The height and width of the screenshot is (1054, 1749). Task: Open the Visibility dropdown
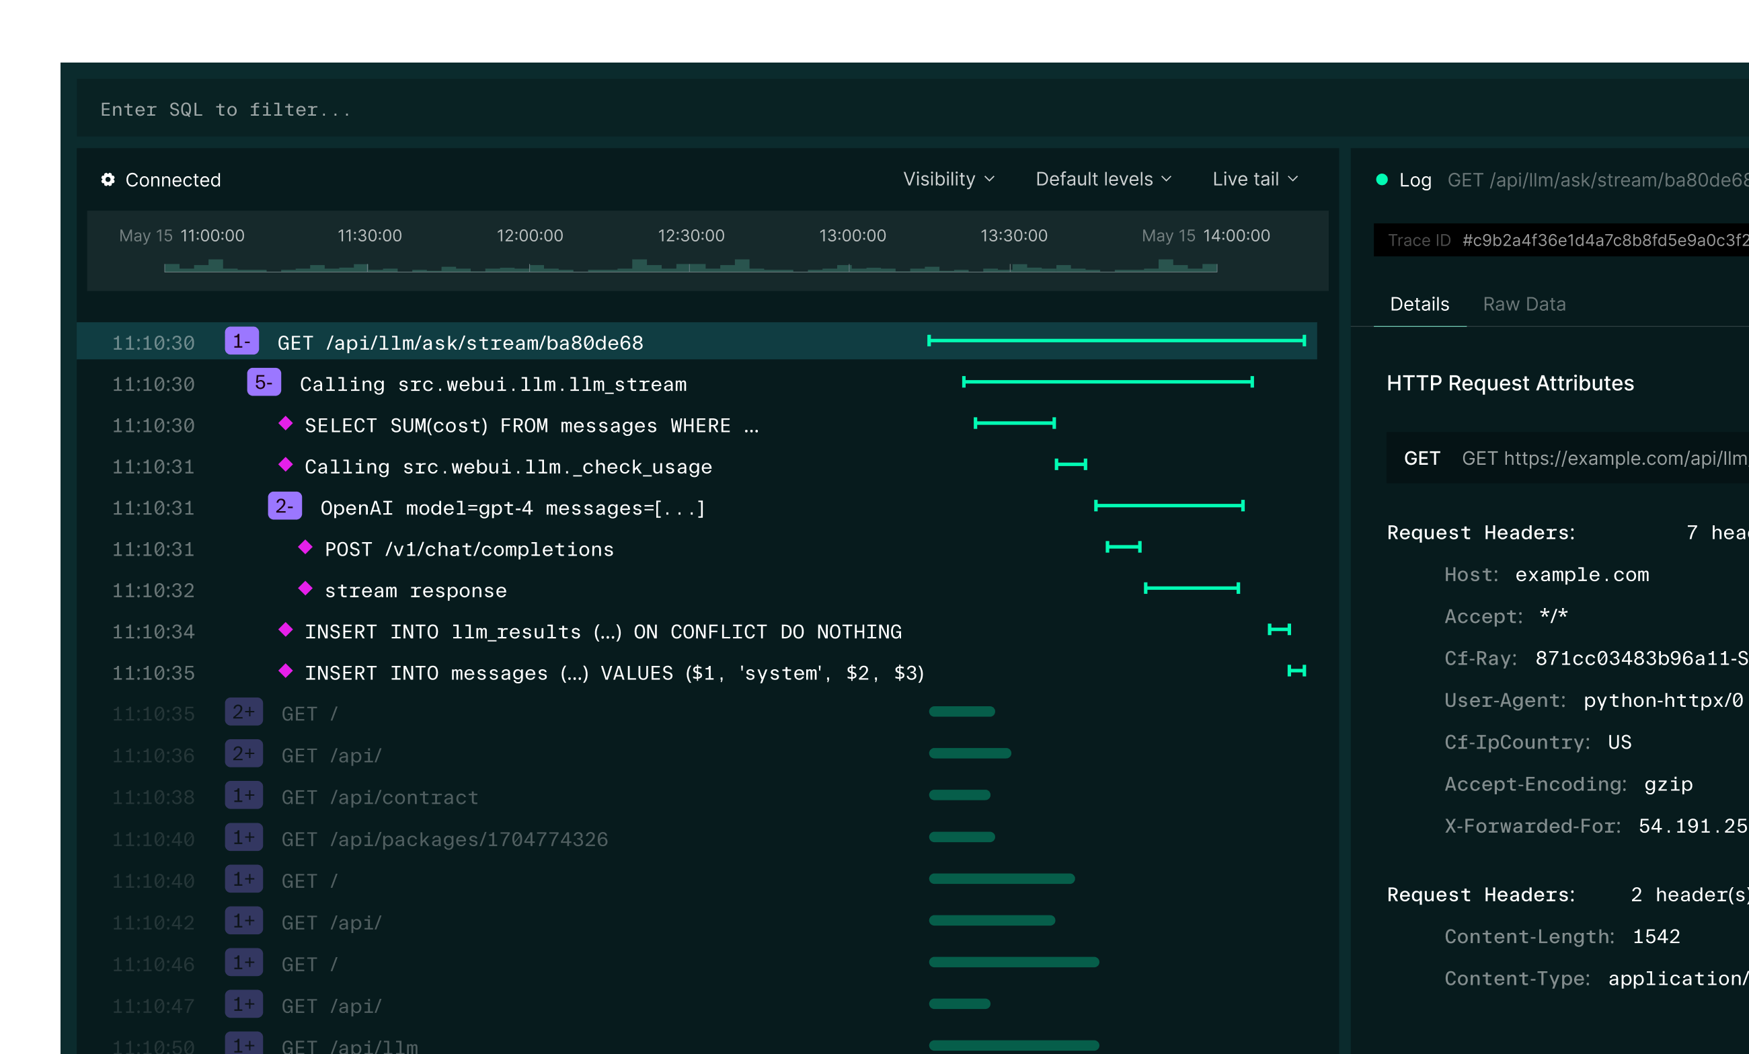coord(948,179)
